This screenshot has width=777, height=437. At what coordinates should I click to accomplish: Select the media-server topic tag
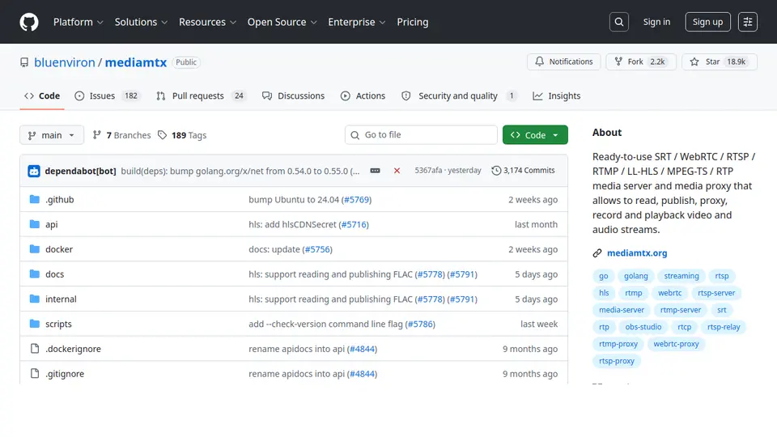coord(622,310)
